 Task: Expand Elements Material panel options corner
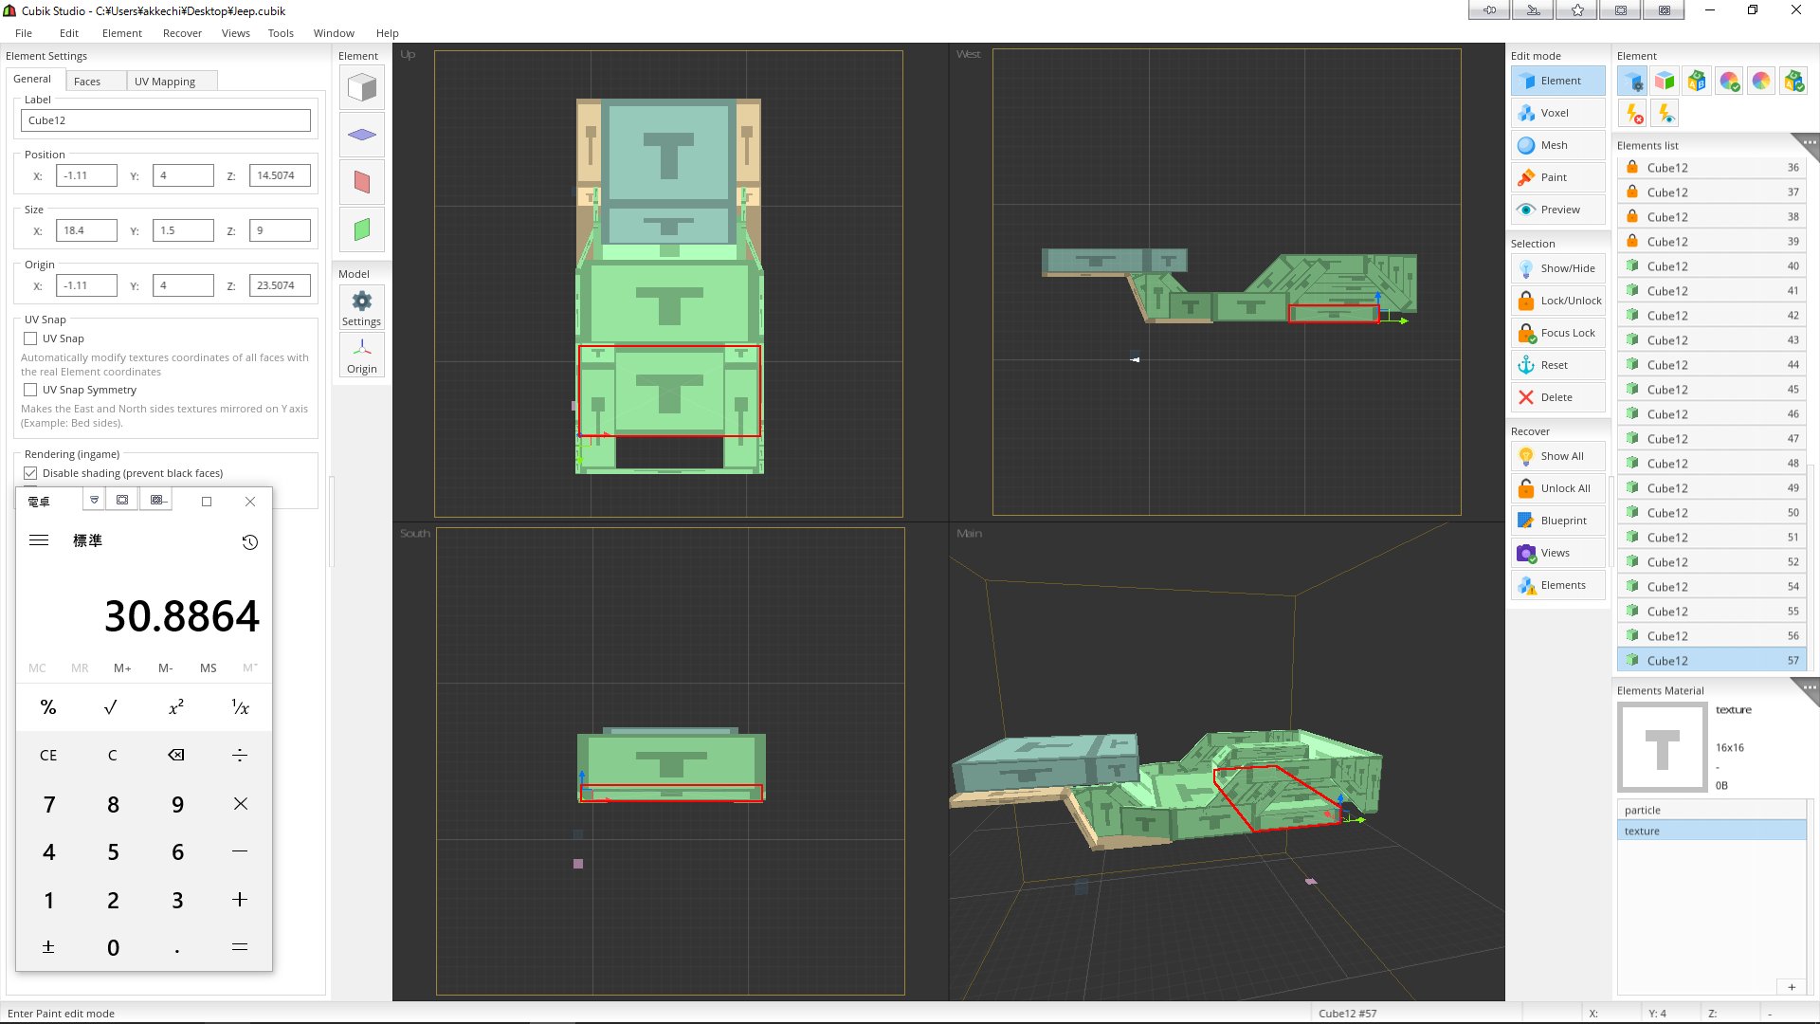click(x=1809, y=688)
